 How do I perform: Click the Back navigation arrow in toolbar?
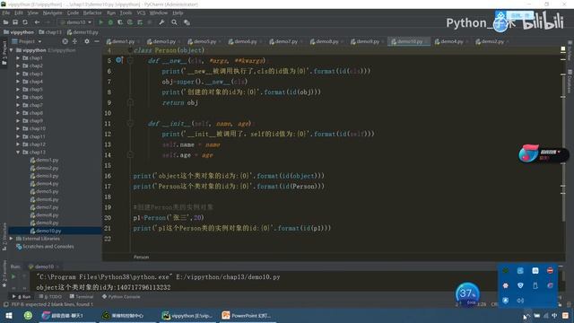pos(37,22)
